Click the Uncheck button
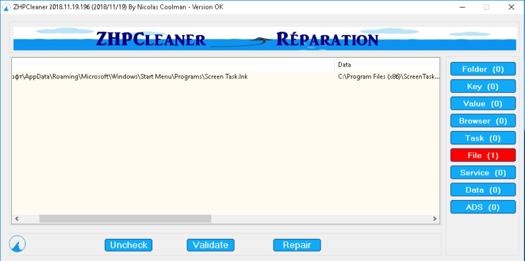Viewport: 525px width, 261px height. (x=128, y=245)
